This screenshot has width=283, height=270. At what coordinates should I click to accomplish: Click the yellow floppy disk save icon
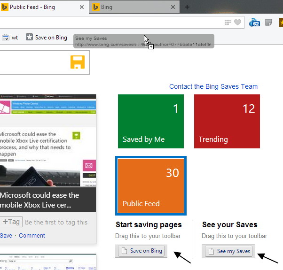(x=78, y=62)
